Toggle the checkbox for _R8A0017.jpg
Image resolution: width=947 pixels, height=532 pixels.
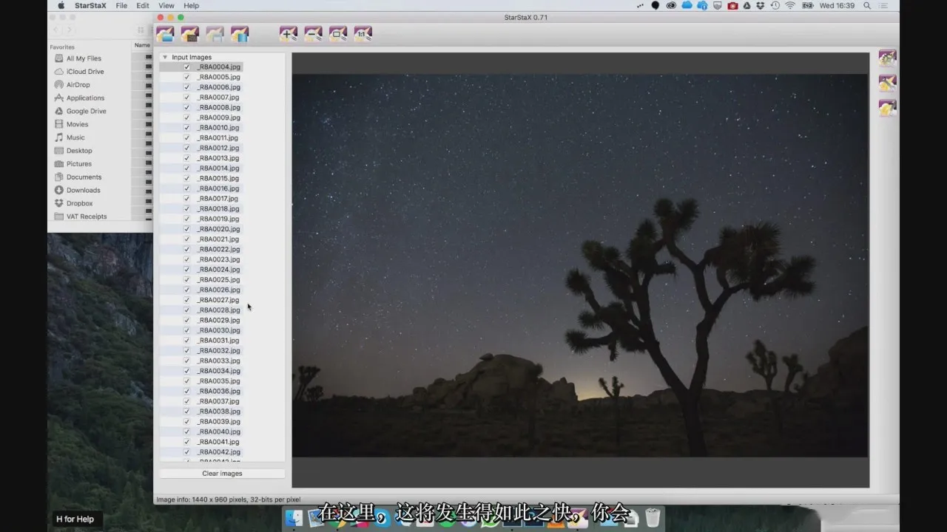pyautogui.click(x=186, y=199)
